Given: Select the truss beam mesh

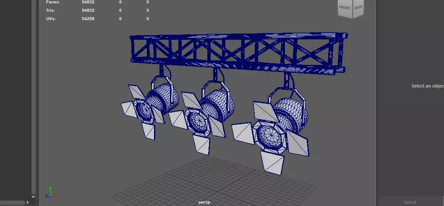Looking at the screenshot, I should 238,53.
